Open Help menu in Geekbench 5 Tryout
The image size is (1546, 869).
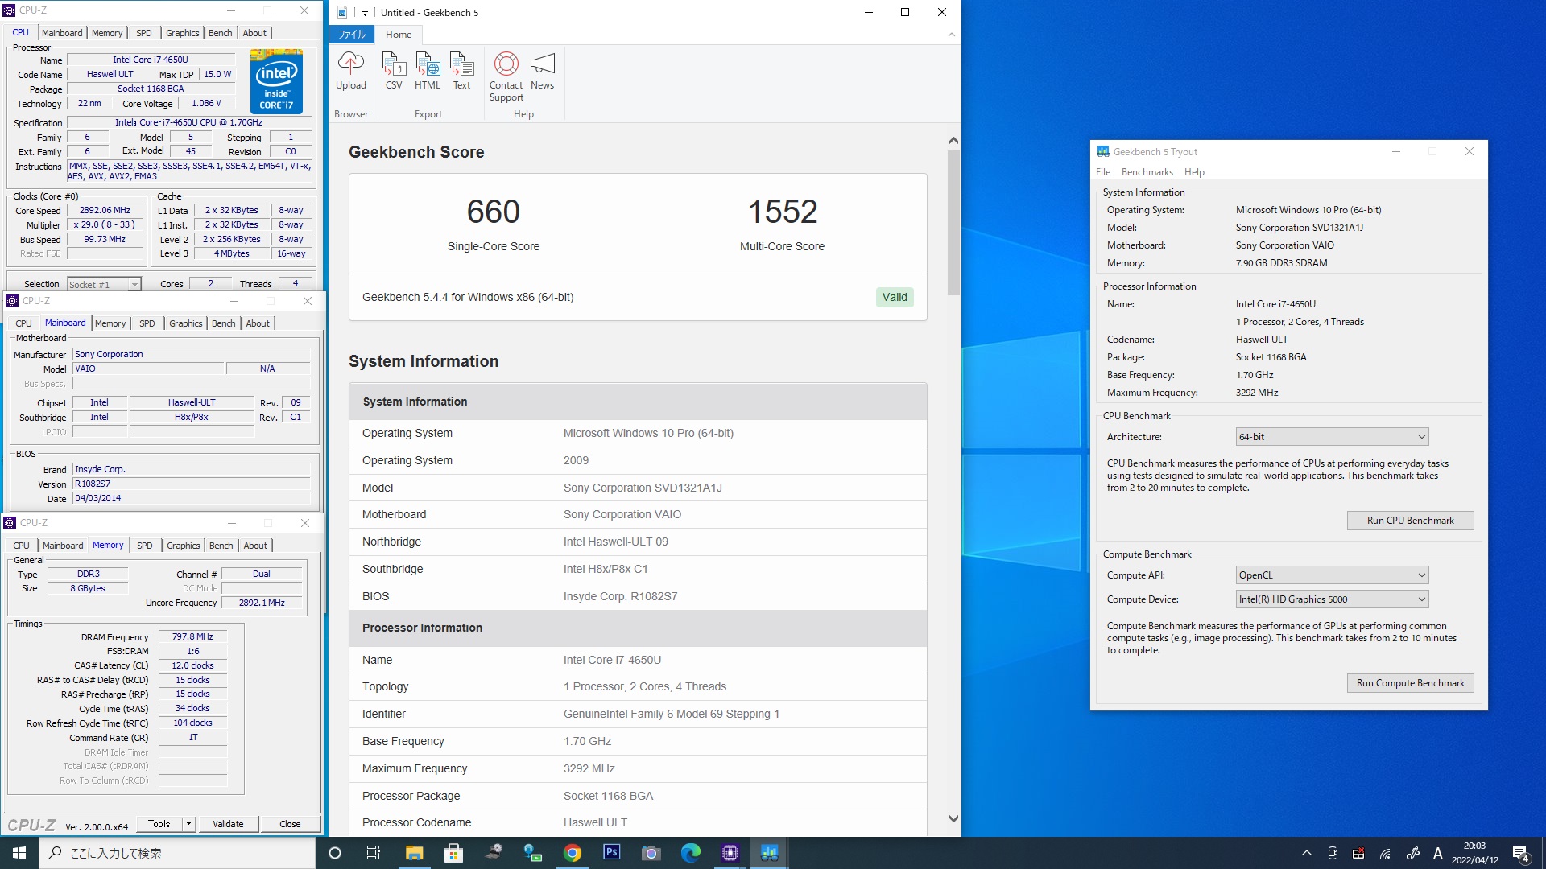[1194, 172]
